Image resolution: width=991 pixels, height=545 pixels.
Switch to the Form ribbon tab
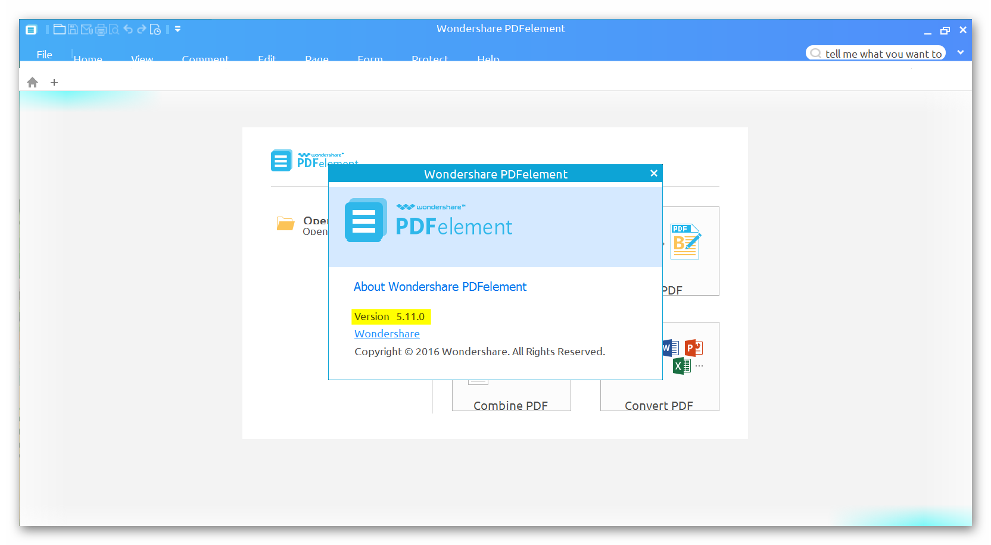point(370,58)
